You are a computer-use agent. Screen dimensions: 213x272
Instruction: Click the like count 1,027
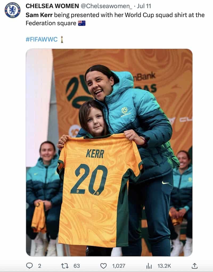point(118,266)
